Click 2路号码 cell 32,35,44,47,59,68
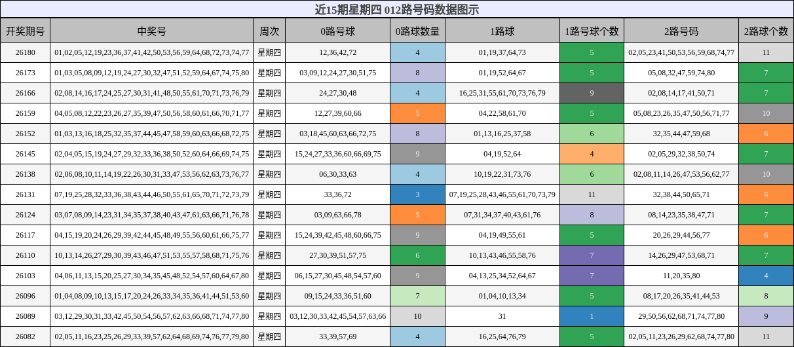This screenshot has height=347, width=794. click(681, 134)
